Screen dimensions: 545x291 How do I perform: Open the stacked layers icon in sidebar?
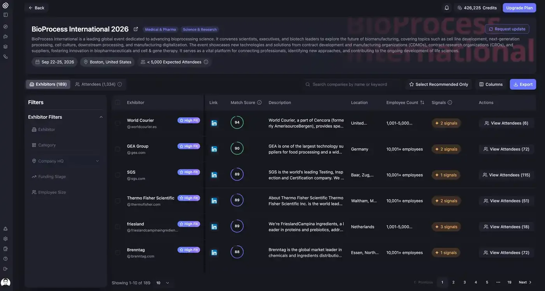point(5,47)
